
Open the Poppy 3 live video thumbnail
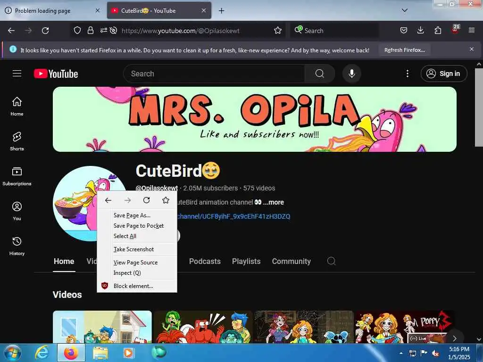(404, 327)
